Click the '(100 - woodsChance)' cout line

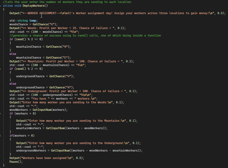click(44, 32)
